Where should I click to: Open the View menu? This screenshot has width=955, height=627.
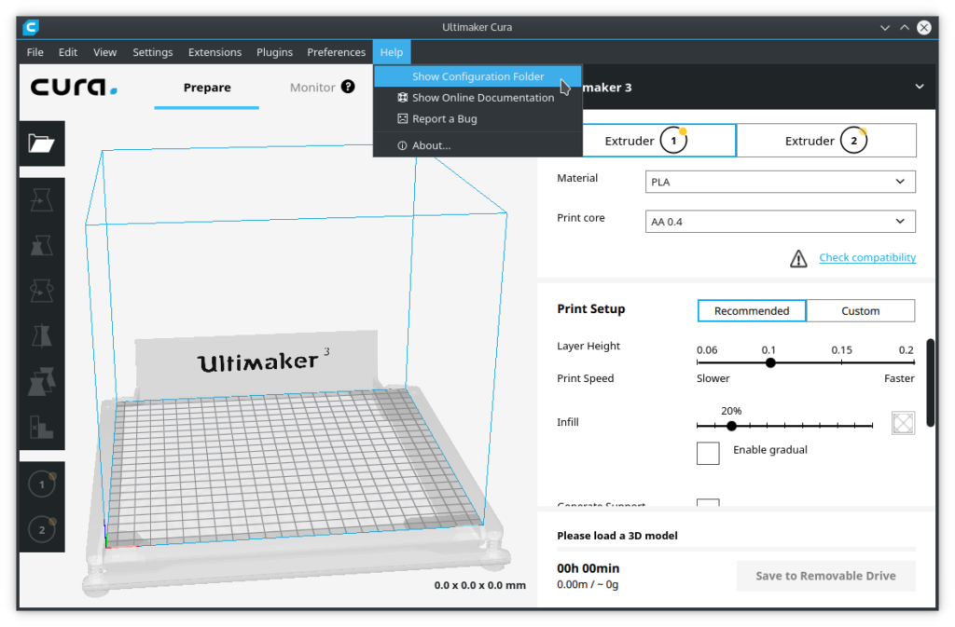(104, 52)
